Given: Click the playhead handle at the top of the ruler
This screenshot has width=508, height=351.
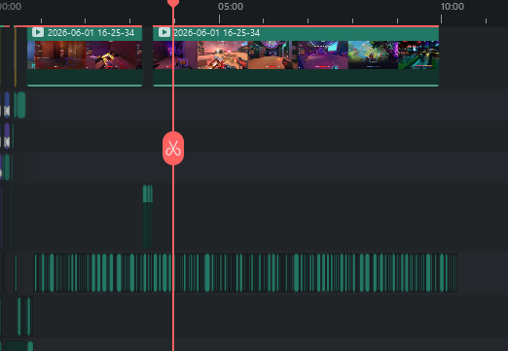Looking at the screenshot, I should pyautogui.click(x=173, y=3).
